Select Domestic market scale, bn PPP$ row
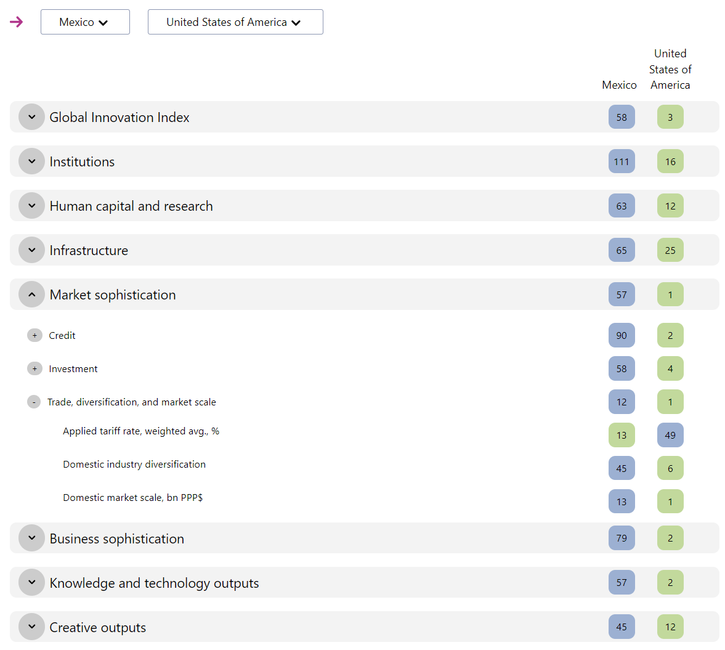 (x=132, y=498)
